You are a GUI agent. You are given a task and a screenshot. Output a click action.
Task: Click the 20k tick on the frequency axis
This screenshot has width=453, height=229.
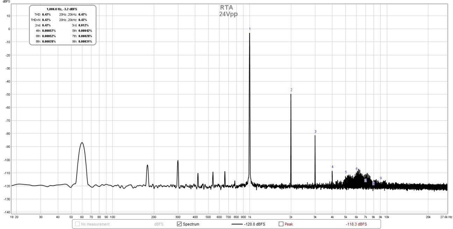(x=428, y=217)
